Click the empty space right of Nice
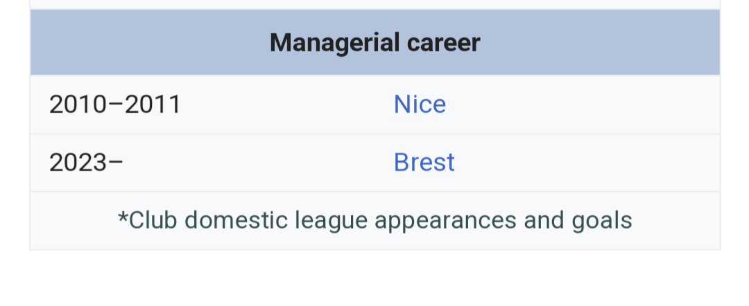The width and height of the screenshot is (749, 306). (583, 104)
